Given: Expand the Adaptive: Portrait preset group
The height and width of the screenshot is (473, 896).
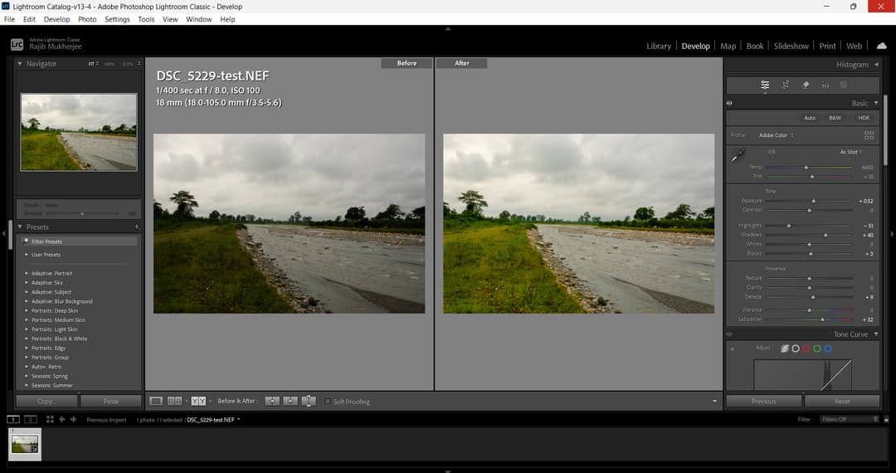Looking at the screenshot, I should 27,273.
